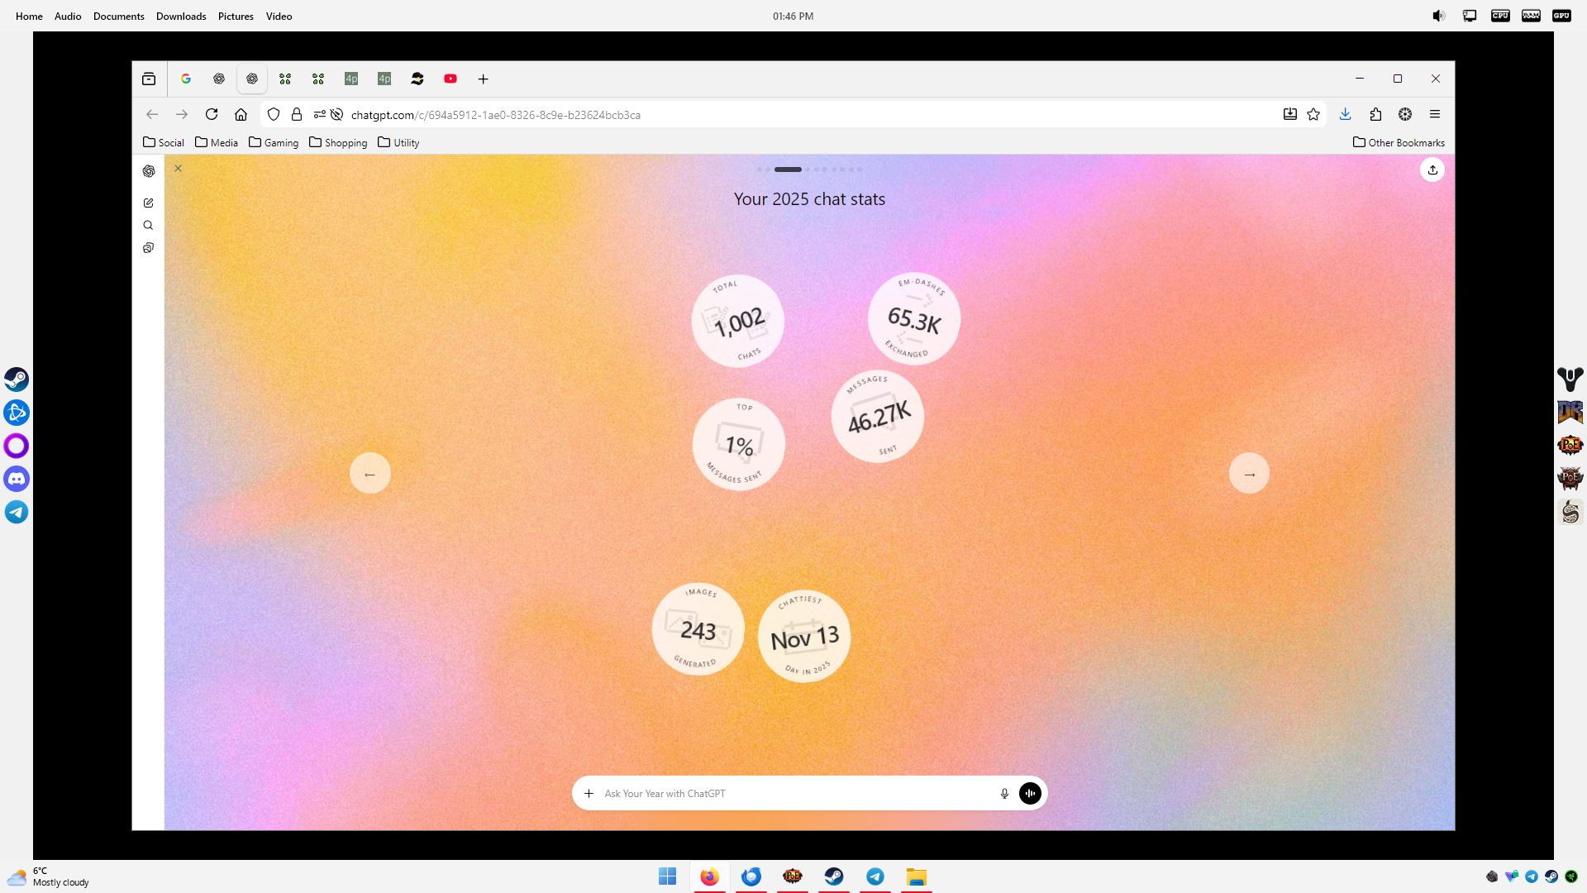1587x893 pixels.
Task: Open a new browser tab
Action: point(484,79)
